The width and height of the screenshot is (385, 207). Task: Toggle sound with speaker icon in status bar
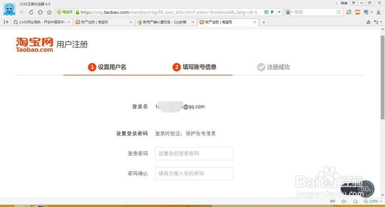[x=344, y=201]
